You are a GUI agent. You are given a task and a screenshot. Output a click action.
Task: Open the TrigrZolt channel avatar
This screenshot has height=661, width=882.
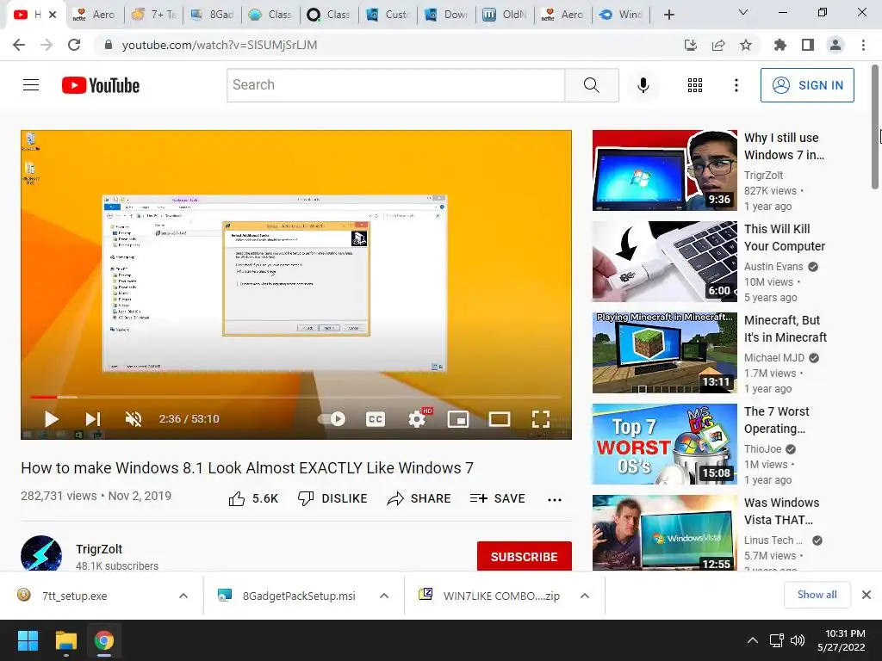click(41, 554)
